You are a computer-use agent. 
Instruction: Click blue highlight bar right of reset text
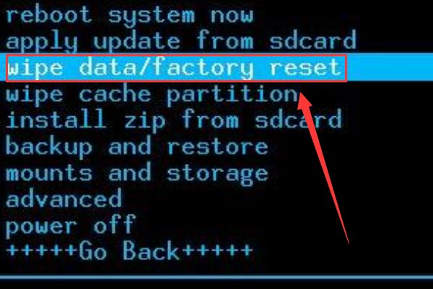pyautogui.click(x=390, y=68)
